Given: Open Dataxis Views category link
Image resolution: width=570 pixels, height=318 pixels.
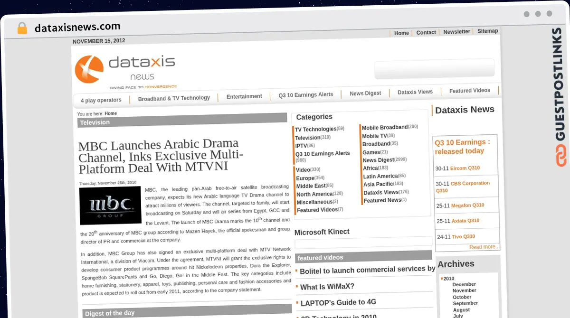Looking at the screenshot, I should click(x=381, y=192).
